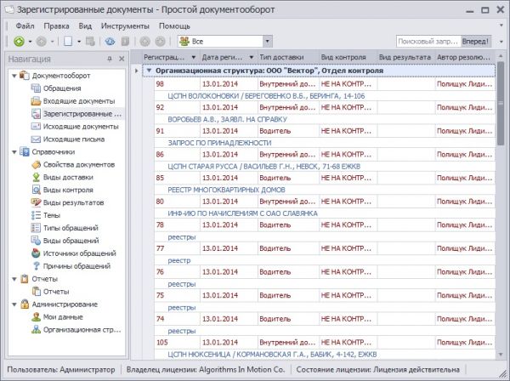Open Источники обращений item

pyautogui.click(x=79, y=253)
